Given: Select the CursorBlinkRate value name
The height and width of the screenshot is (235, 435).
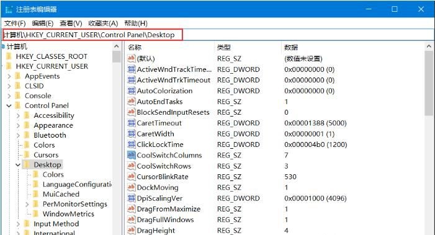Looking at the screenshot, I should [163, 177].
